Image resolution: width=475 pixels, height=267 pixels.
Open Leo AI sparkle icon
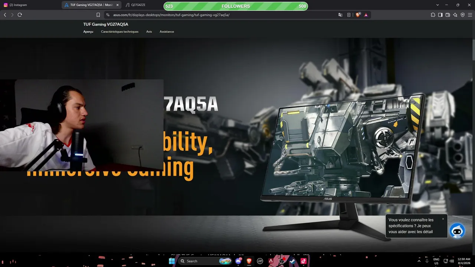(x=455, y=15)
